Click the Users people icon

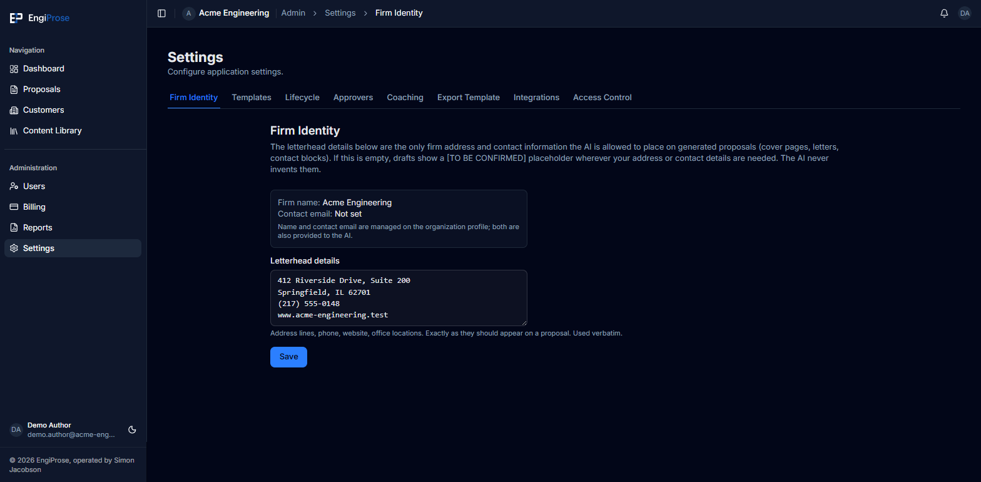(x=14, y=187)
